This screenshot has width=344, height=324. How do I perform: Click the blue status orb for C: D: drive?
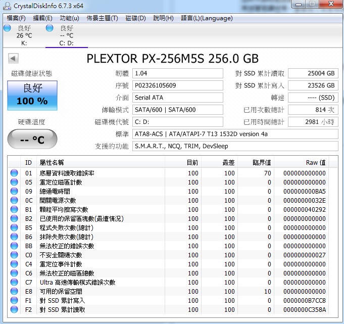point(50,28)
